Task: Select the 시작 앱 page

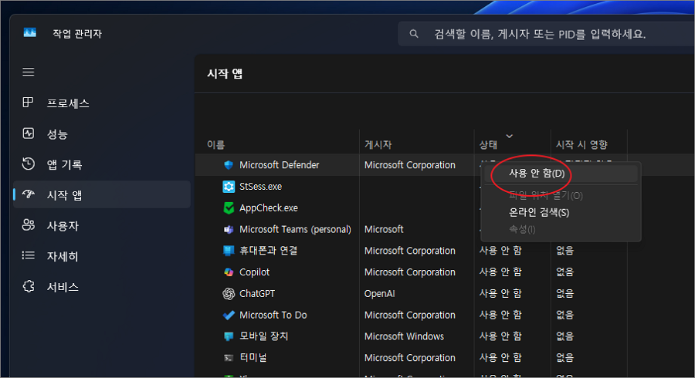Action: [x=102, y=194]
